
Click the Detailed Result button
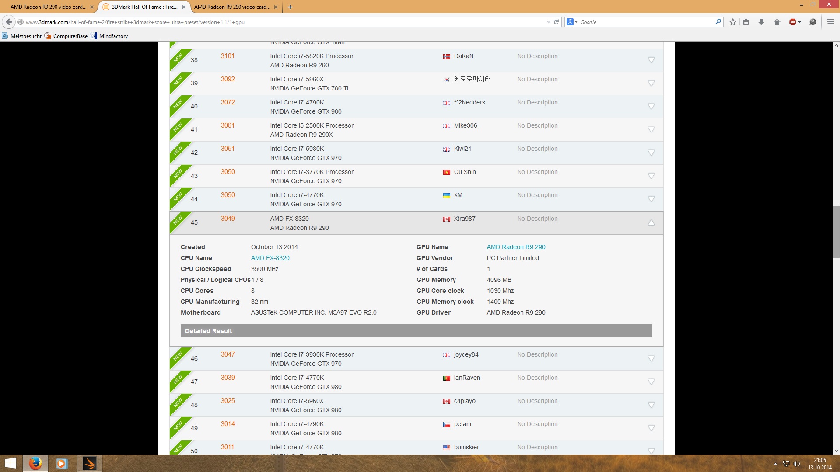[416, 330]
